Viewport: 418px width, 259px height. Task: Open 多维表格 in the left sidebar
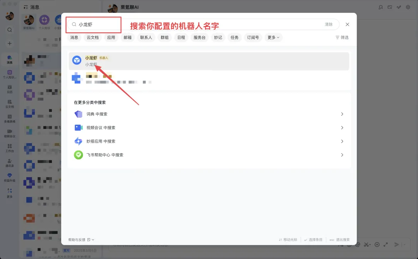pos(10,118)
